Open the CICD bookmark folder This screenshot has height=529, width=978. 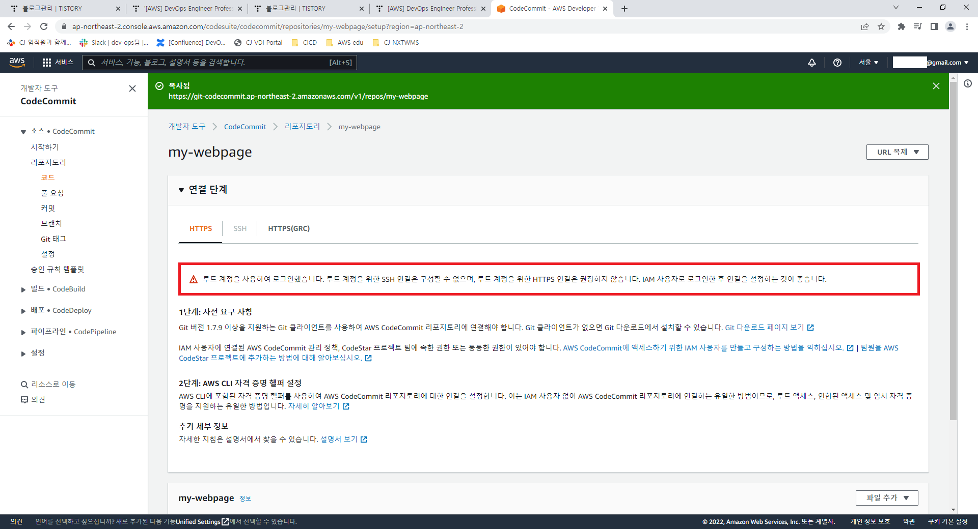(x=304, y=43)
